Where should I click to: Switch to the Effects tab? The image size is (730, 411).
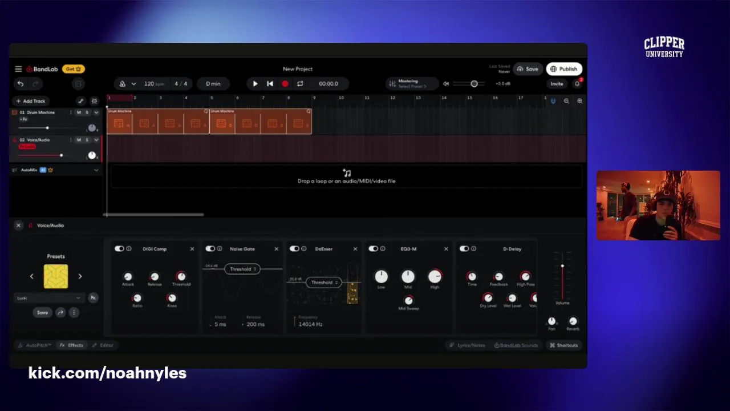[72, 345]
